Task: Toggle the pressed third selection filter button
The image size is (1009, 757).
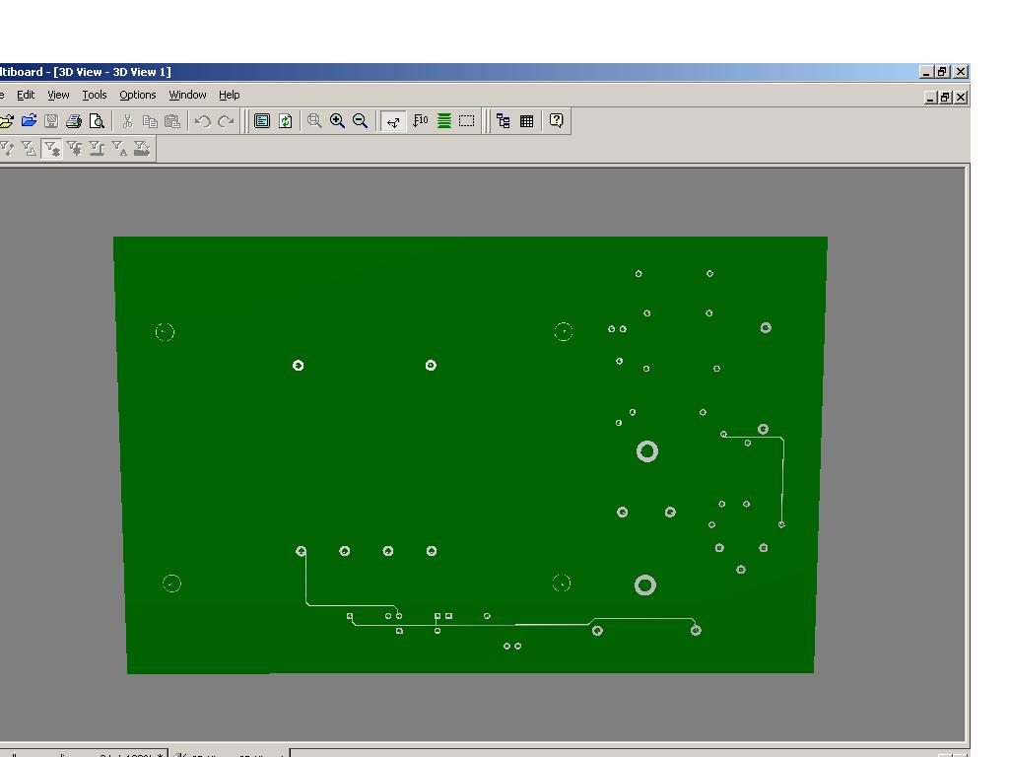Action: [52, 149]
